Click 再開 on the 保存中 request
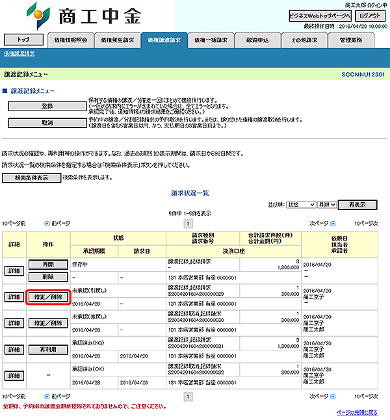The width and height of the screenshot is (390, 420). click(48, 265)
